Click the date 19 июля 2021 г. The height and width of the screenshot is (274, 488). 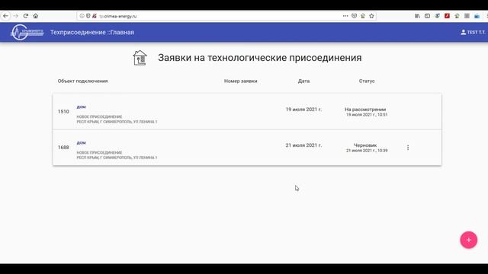[303, 110]
